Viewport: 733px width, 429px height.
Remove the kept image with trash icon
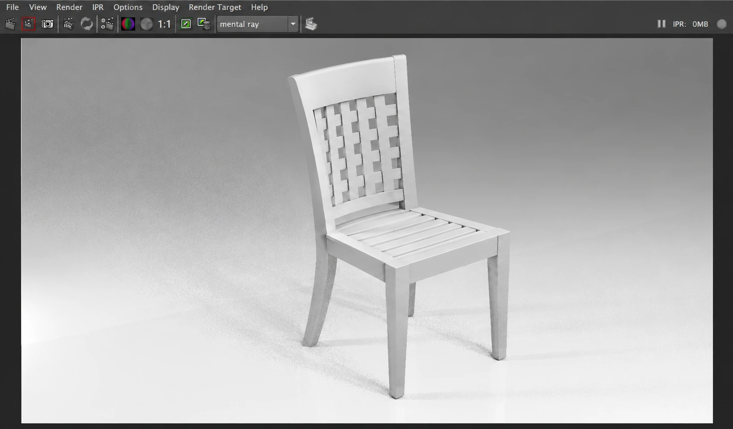click(x=204, y=24)
